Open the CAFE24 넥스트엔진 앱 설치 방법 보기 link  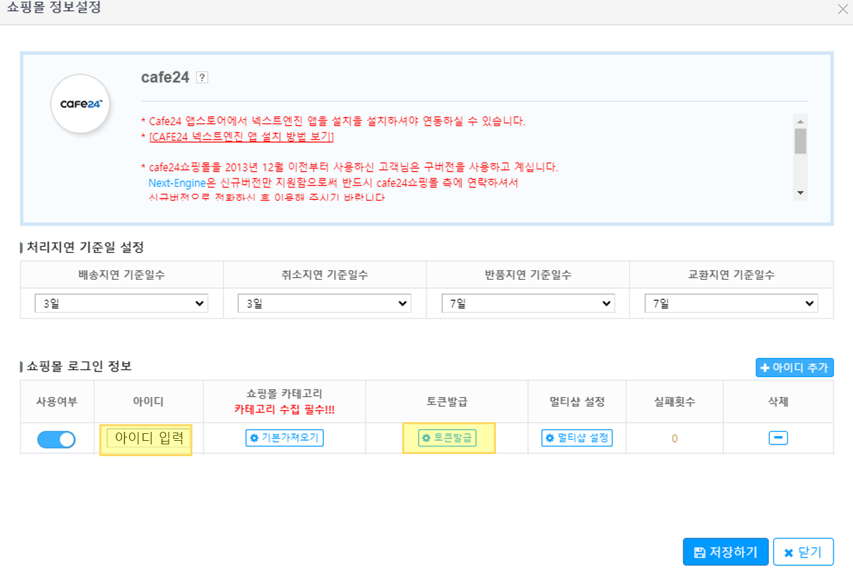tap(242, 137)
